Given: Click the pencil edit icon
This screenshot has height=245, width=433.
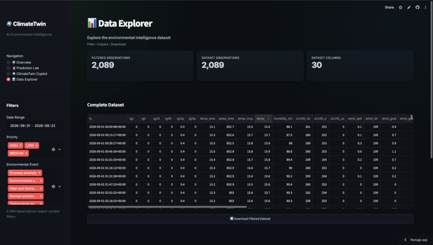Looking at the screenshot, I should tap(409, 8).
